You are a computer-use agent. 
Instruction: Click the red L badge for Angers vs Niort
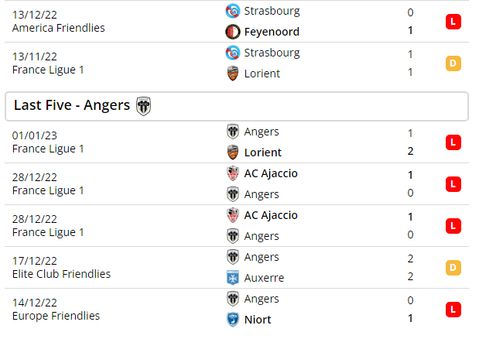click(453, 310)
